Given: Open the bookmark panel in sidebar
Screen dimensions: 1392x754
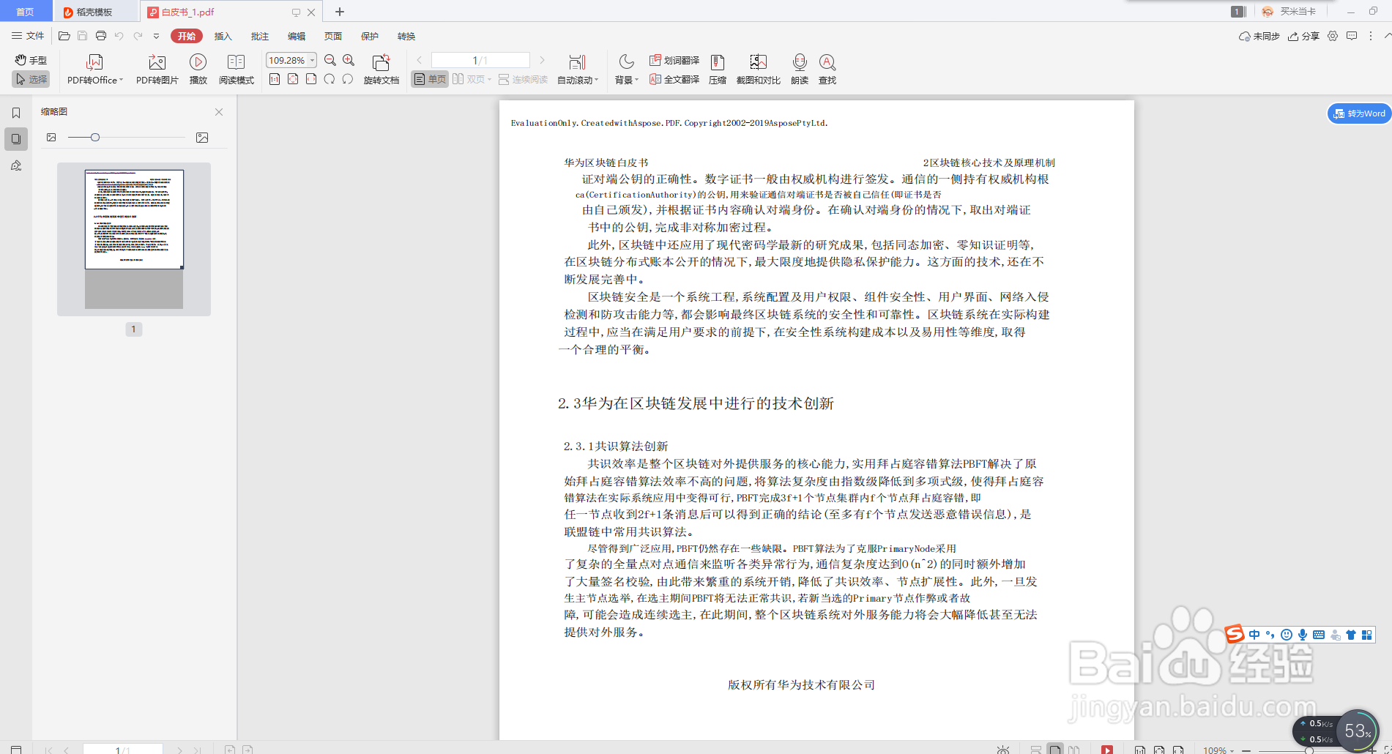Looking at the screenshot, I should tap(16, 113).
